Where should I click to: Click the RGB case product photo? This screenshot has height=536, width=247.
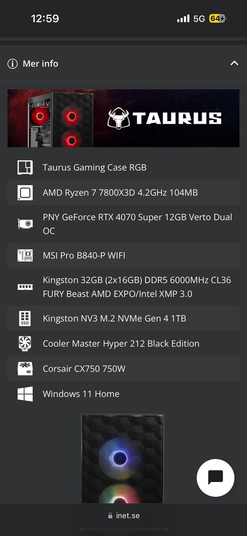(x=122, y=458)
